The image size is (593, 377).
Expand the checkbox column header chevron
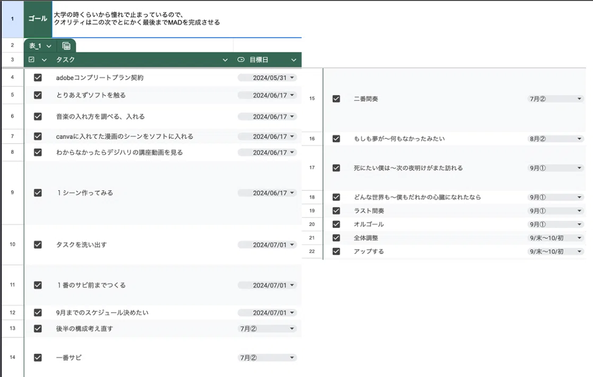(x=44, y=60)
